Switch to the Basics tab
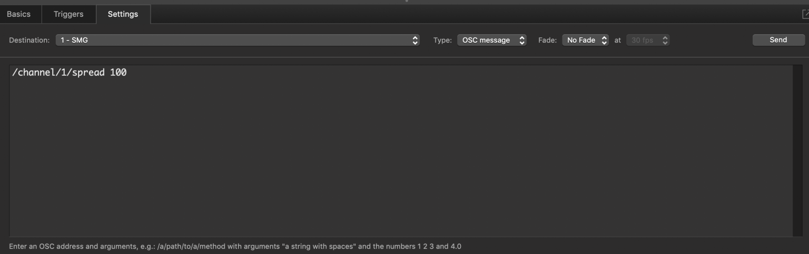The height and width of the screenshot is (254, 809). coord(18,14)
